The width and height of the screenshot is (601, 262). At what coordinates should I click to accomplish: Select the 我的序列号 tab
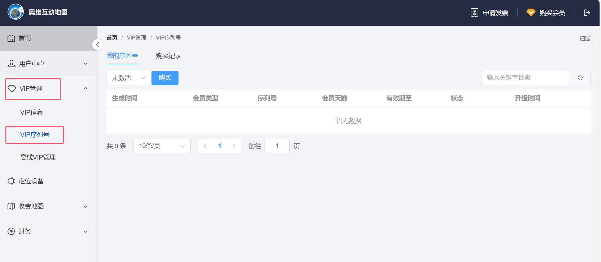122,56
